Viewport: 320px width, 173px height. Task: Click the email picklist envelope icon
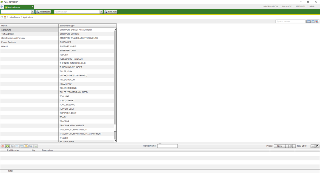click(x=17, y=146)
